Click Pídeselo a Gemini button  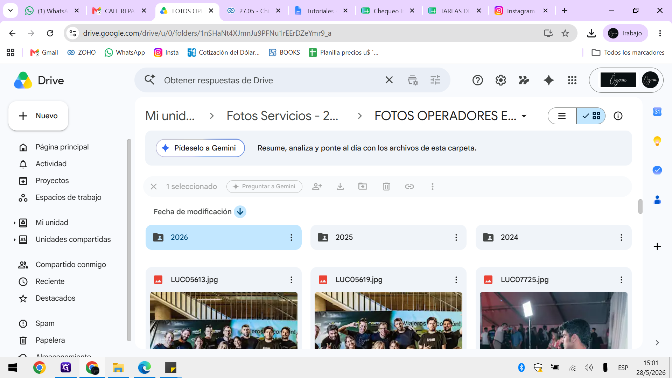coord(200,148)
